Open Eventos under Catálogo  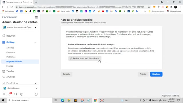(x=10, y=66)
